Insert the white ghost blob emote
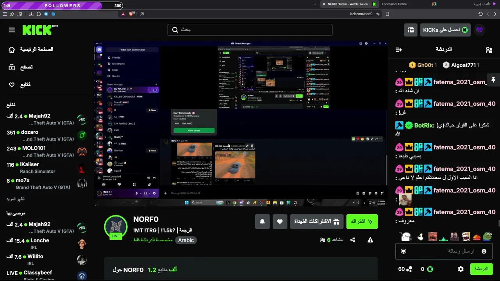Viewport: 500px width, 281px height. (406, 236)
